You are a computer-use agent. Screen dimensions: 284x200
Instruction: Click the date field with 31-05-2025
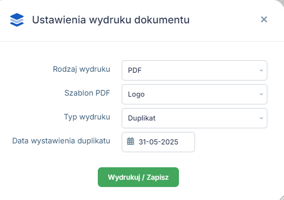point(158,142)
